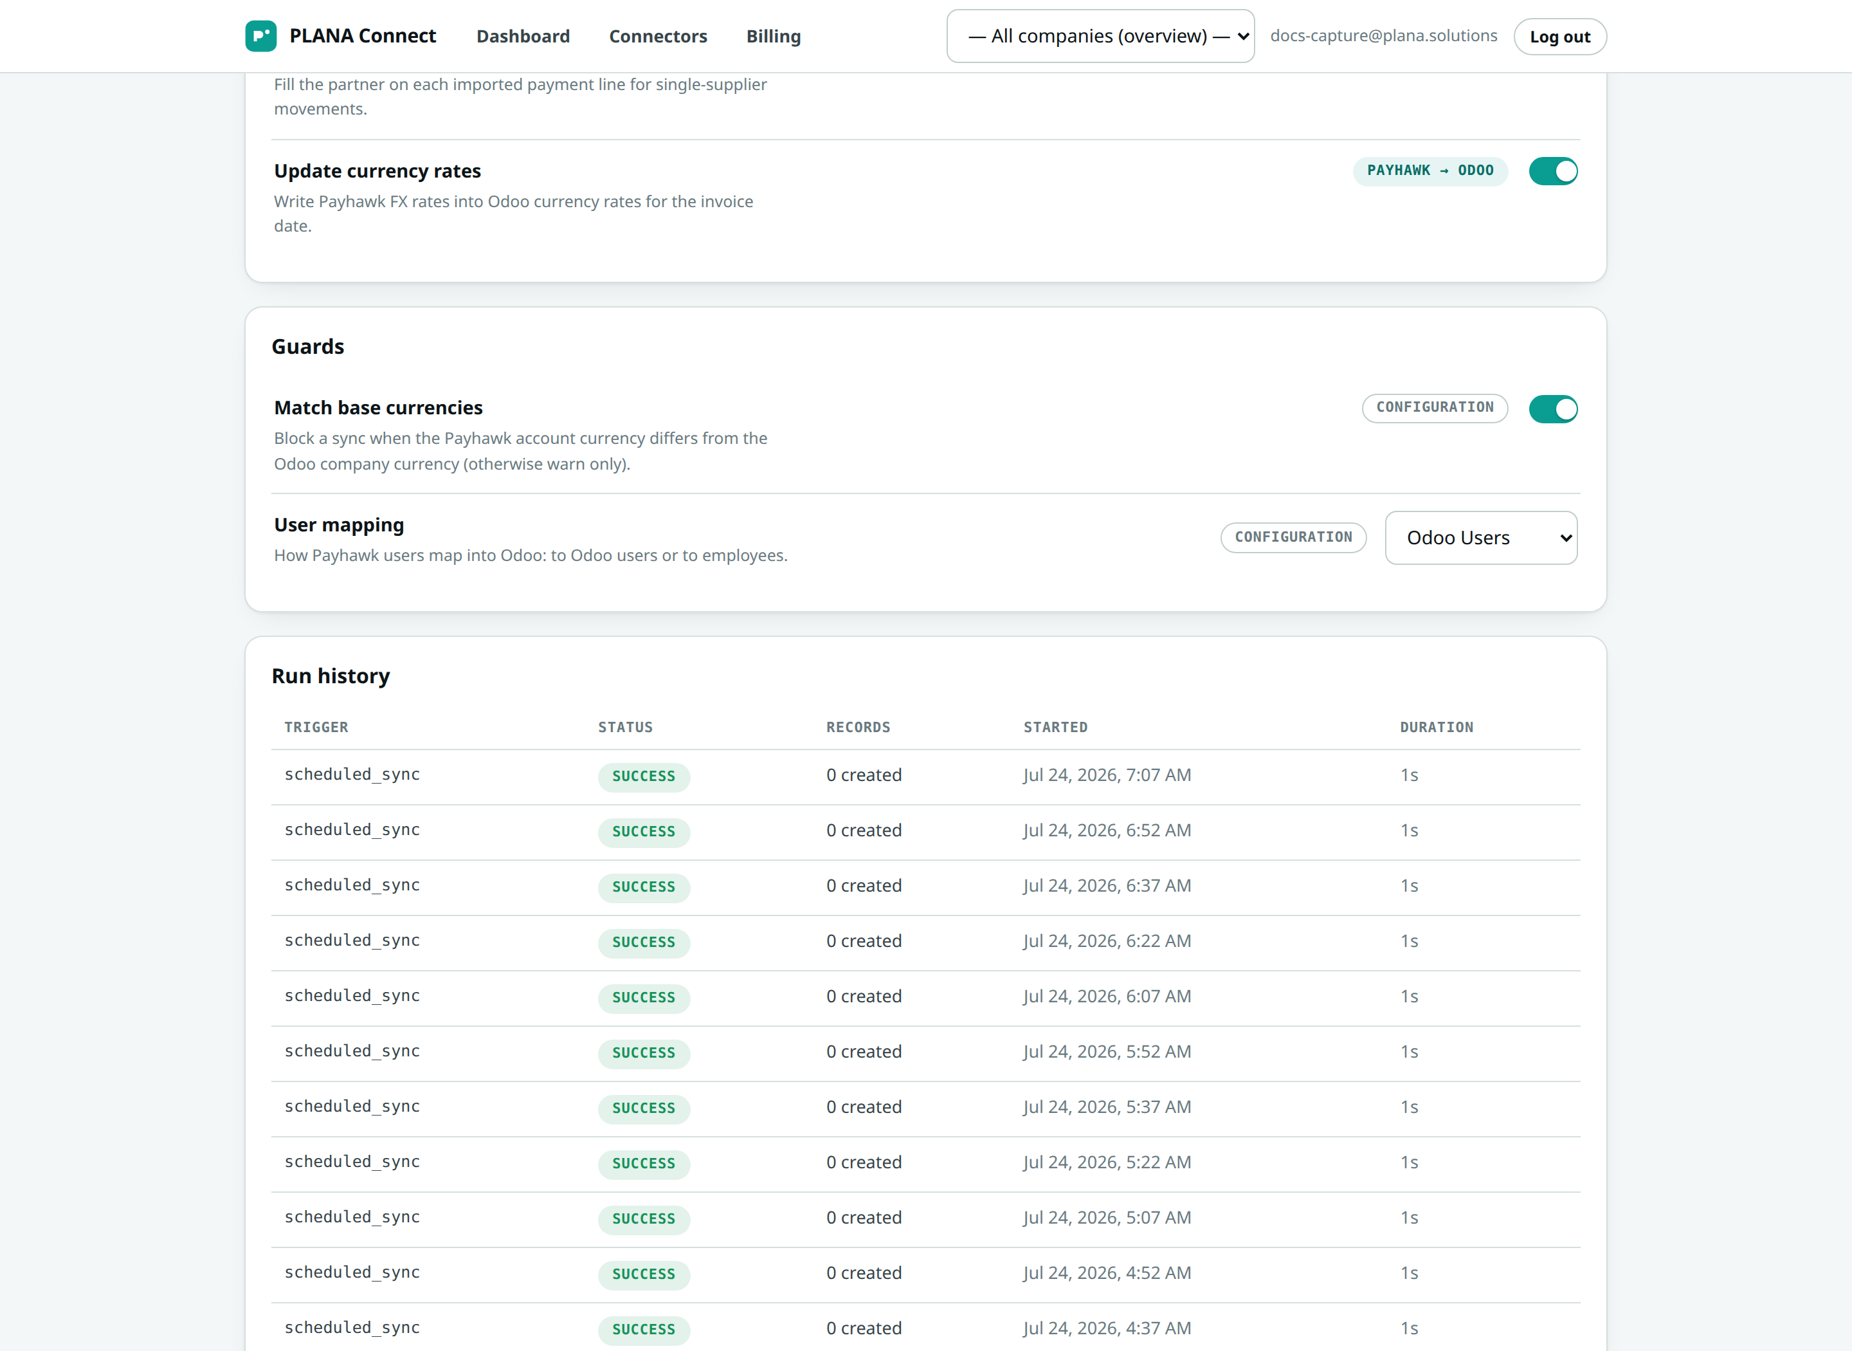Viewport: 1852px width, 1351px height.
Task: Toggle the Update currency rates switch
Action: (x=1553, y=171)
